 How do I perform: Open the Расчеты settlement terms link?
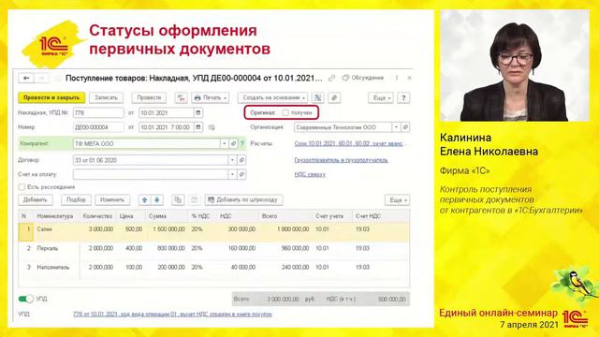coord(348,143)
